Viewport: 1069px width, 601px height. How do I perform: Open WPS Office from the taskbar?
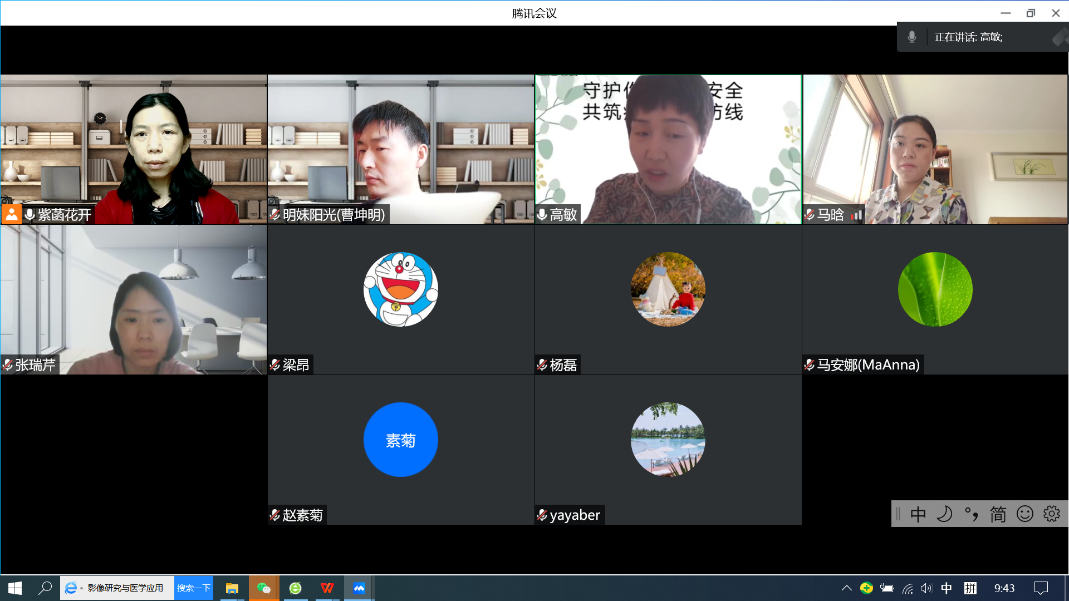pyautogui.click(x=327, y=588)
